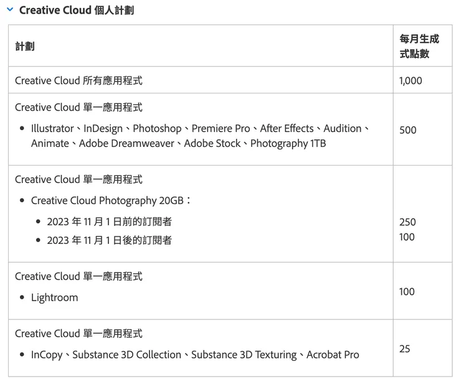The width and height of the screenshot is (461, 379).
Task: Click the 25 credits value
Action: tap(404, 349)
